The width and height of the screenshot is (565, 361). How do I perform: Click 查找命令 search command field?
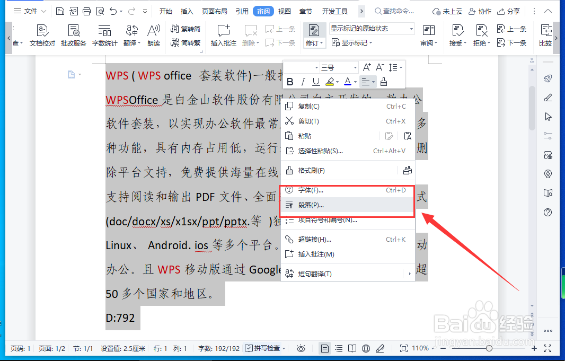[394, 11]
